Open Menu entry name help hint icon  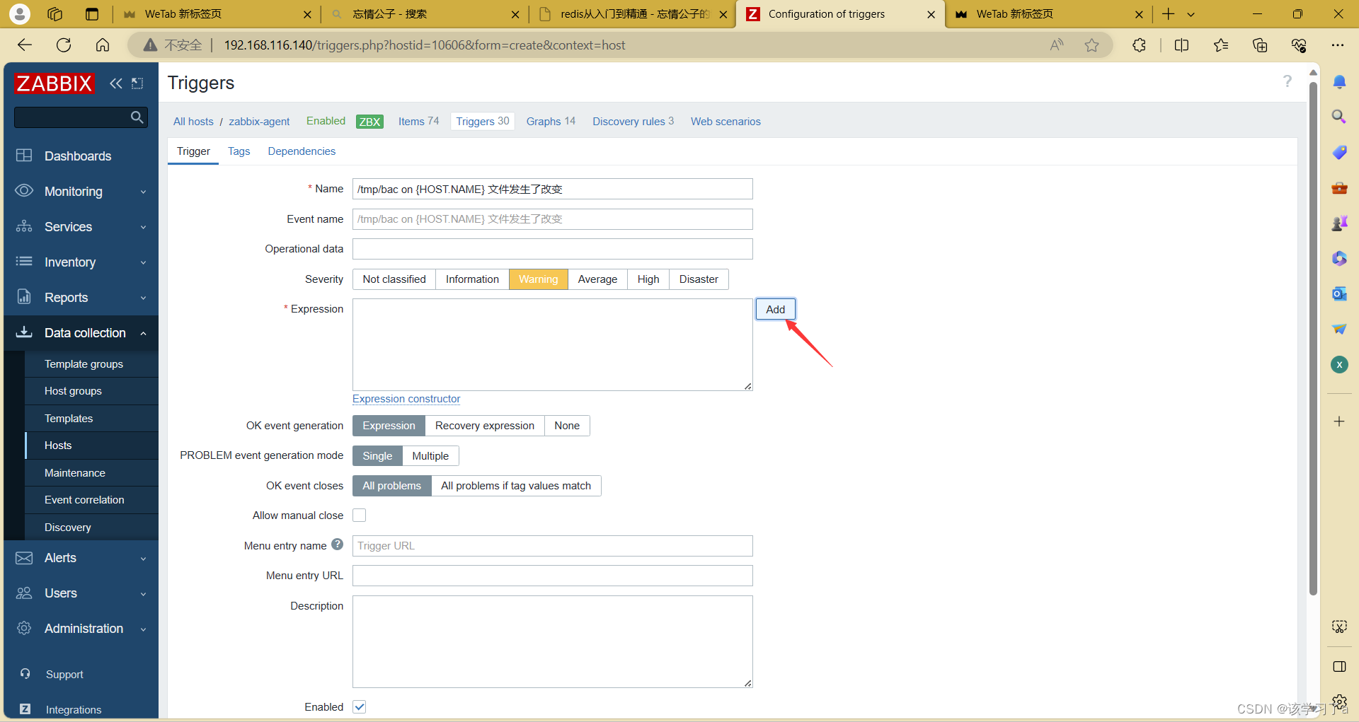[338, 545]
